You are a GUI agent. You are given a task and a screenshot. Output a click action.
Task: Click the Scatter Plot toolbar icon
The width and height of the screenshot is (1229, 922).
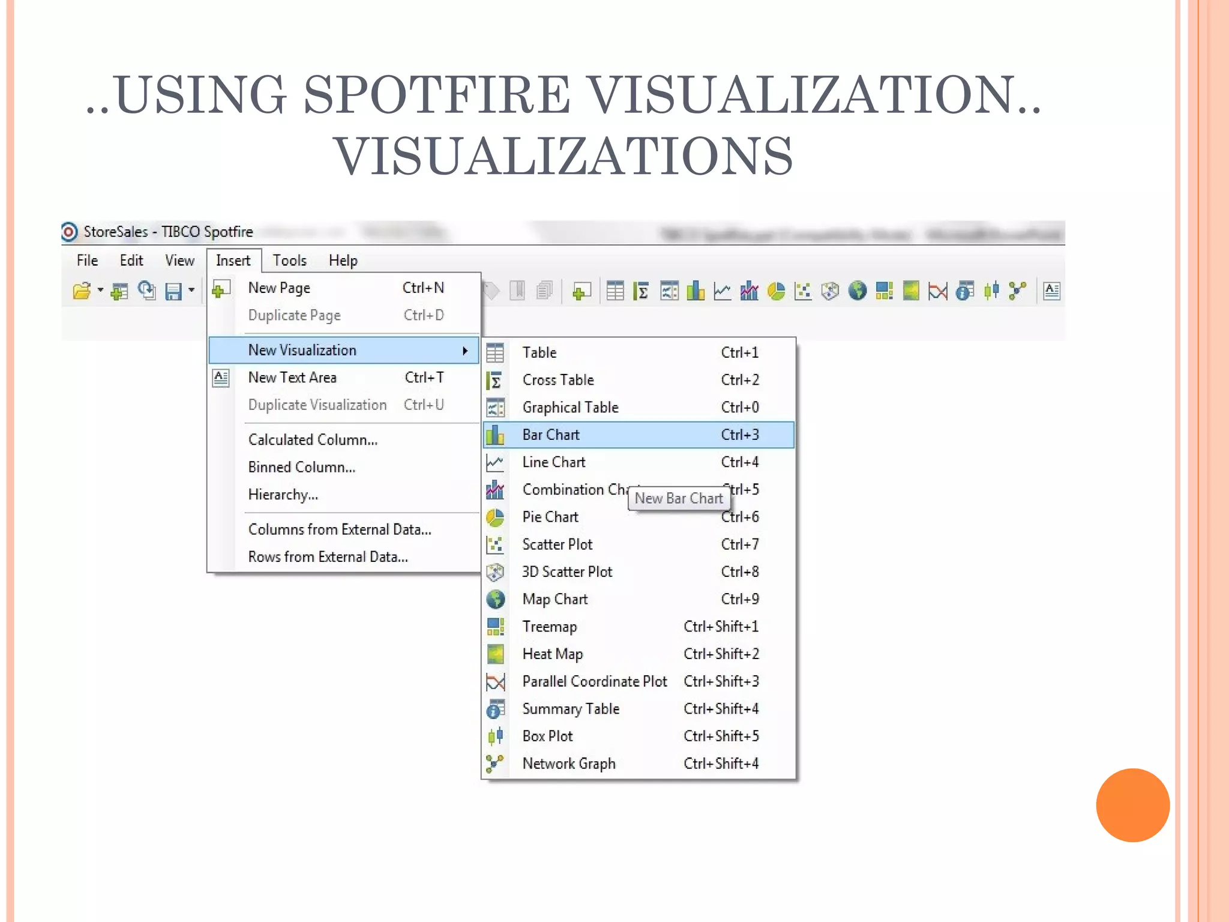(x=803, y=291)
